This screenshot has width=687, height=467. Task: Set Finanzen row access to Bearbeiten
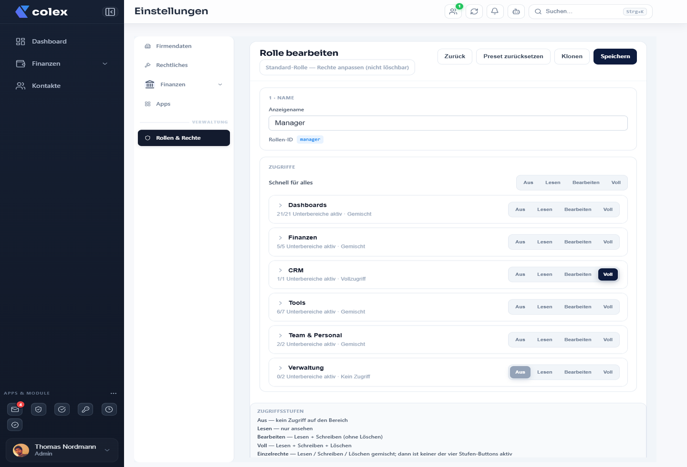tap(577, 242)
